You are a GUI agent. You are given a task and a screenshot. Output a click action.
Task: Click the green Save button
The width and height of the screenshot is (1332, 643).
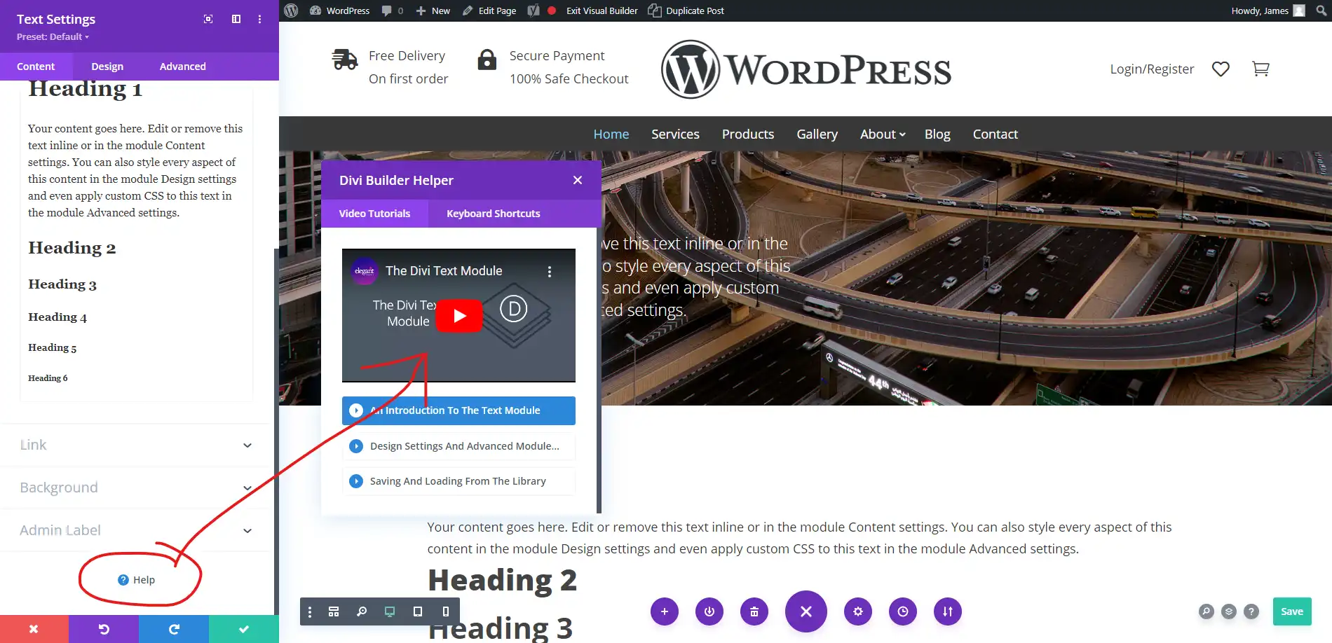click(1291, 611)
